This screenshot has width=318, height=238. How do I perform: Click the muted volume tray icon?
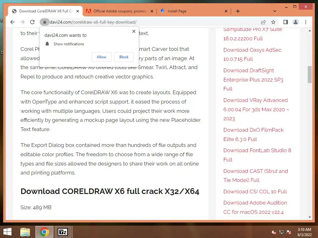(274, 232)
